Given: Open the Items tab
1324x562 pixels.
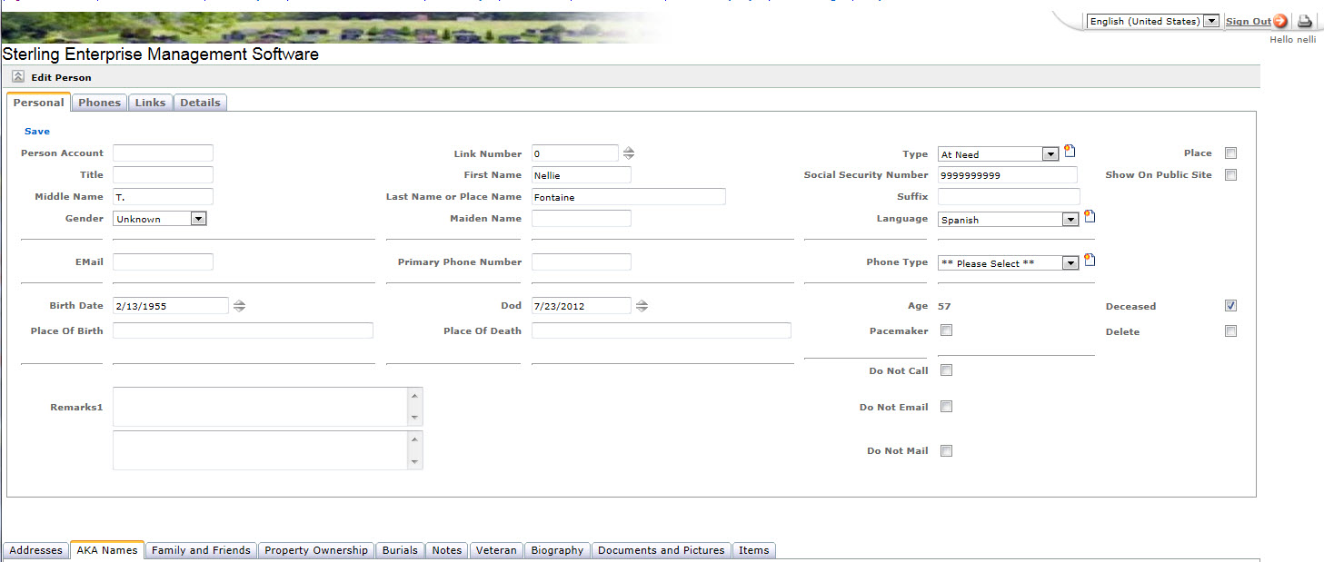Looking at the screenshot, I should (x=753, y=550).
